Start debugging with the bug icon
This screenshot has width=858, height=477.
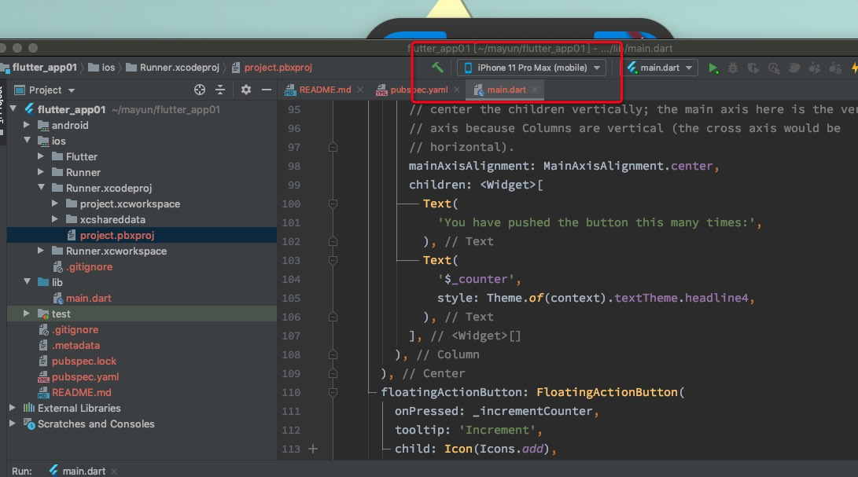pos(733,68)
